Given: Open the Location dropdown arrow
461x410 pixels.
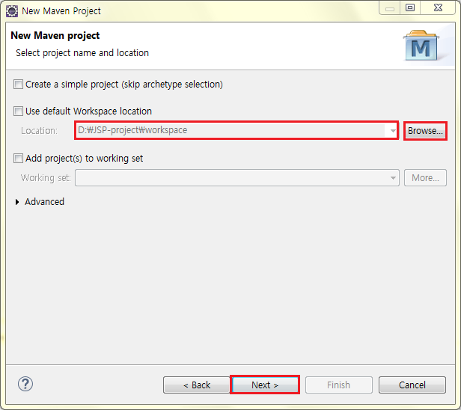Looking at the screenshot, I should [x=392, y=130].
